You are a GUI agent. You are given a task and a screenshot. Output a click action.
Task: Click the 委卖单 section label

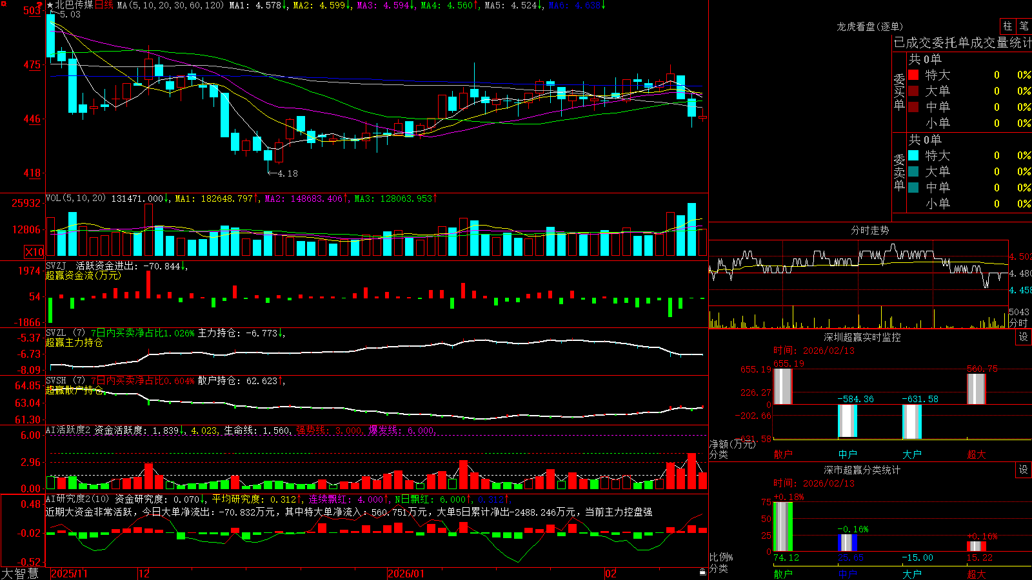click(x=899, y=172)
